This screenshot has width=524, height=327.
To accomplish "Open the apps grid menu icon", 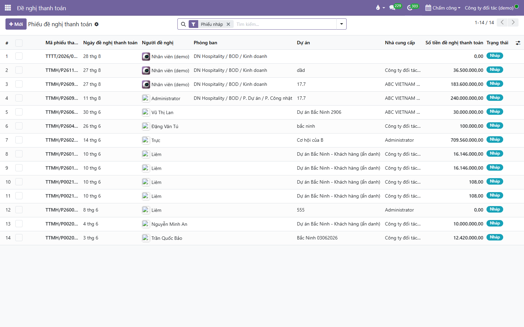I will [8, 8].
